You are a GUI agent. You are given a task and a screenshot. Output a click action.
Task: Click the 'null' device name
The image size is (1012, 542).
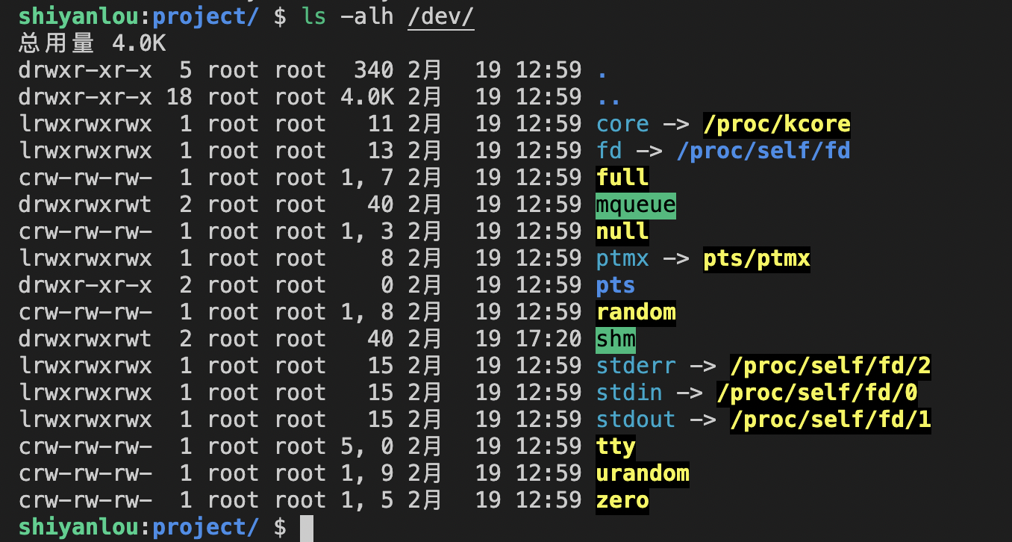[x=623, y=231]
